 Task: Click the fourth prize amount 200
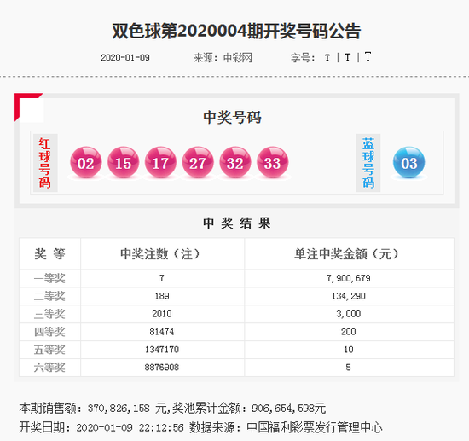pyautogui.click(x=349, y=332)
